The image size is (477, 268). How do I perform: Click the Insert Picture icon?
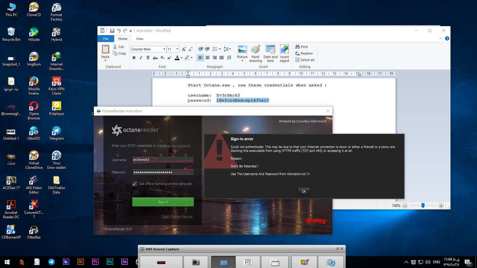[x=242, y=49]
